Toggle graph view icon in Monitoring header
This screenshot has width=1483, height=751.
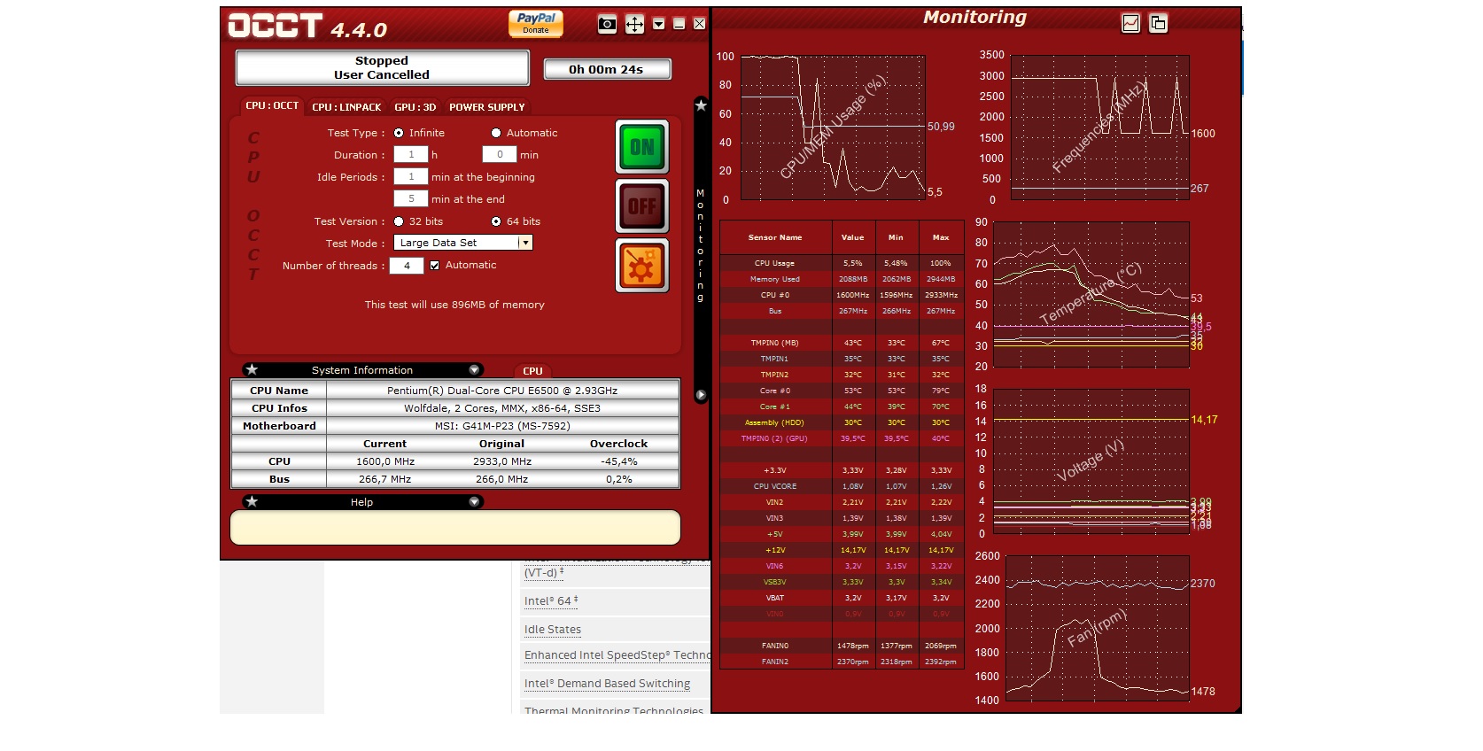tap(1131, 24)
